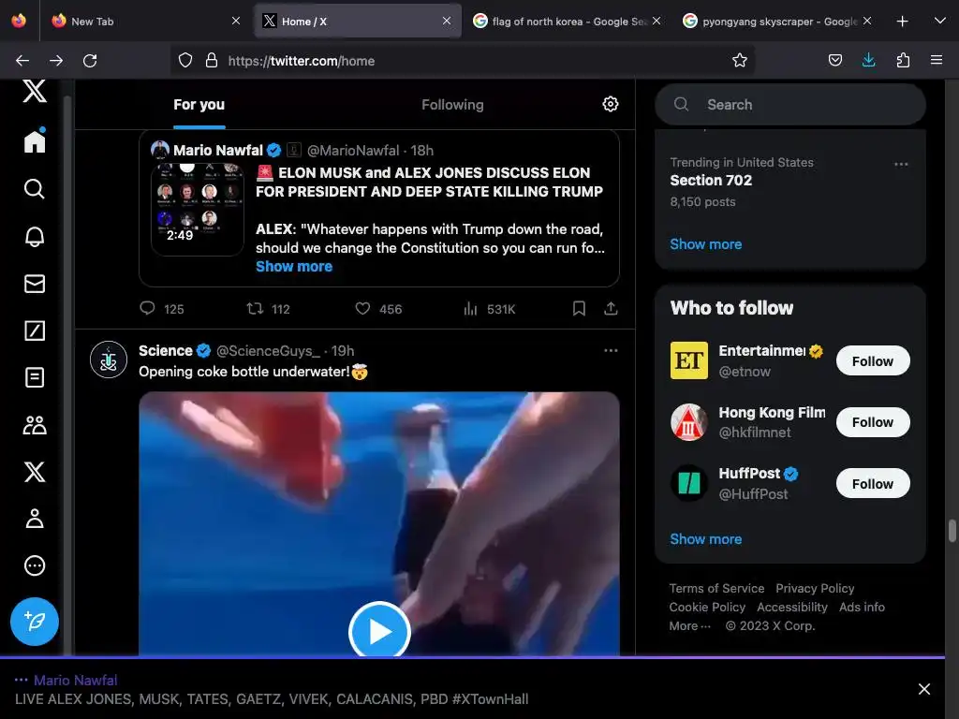Open more options for Section 702 trend
The height and width of the screenshot is (719, 959).
tap(901, 164)
